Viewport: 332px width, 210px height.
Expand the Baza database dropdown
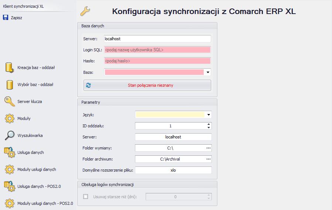point(208,72)
